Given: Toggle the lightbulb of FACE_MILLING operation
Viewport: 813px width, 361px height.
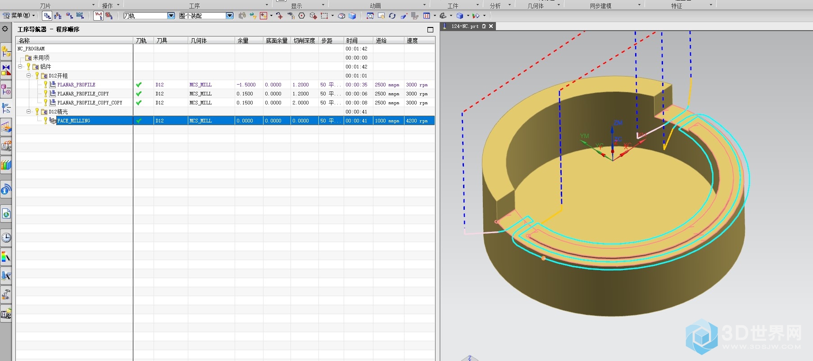Looking at the screenshot, I should pyautogui.click(x=45, y=121).
